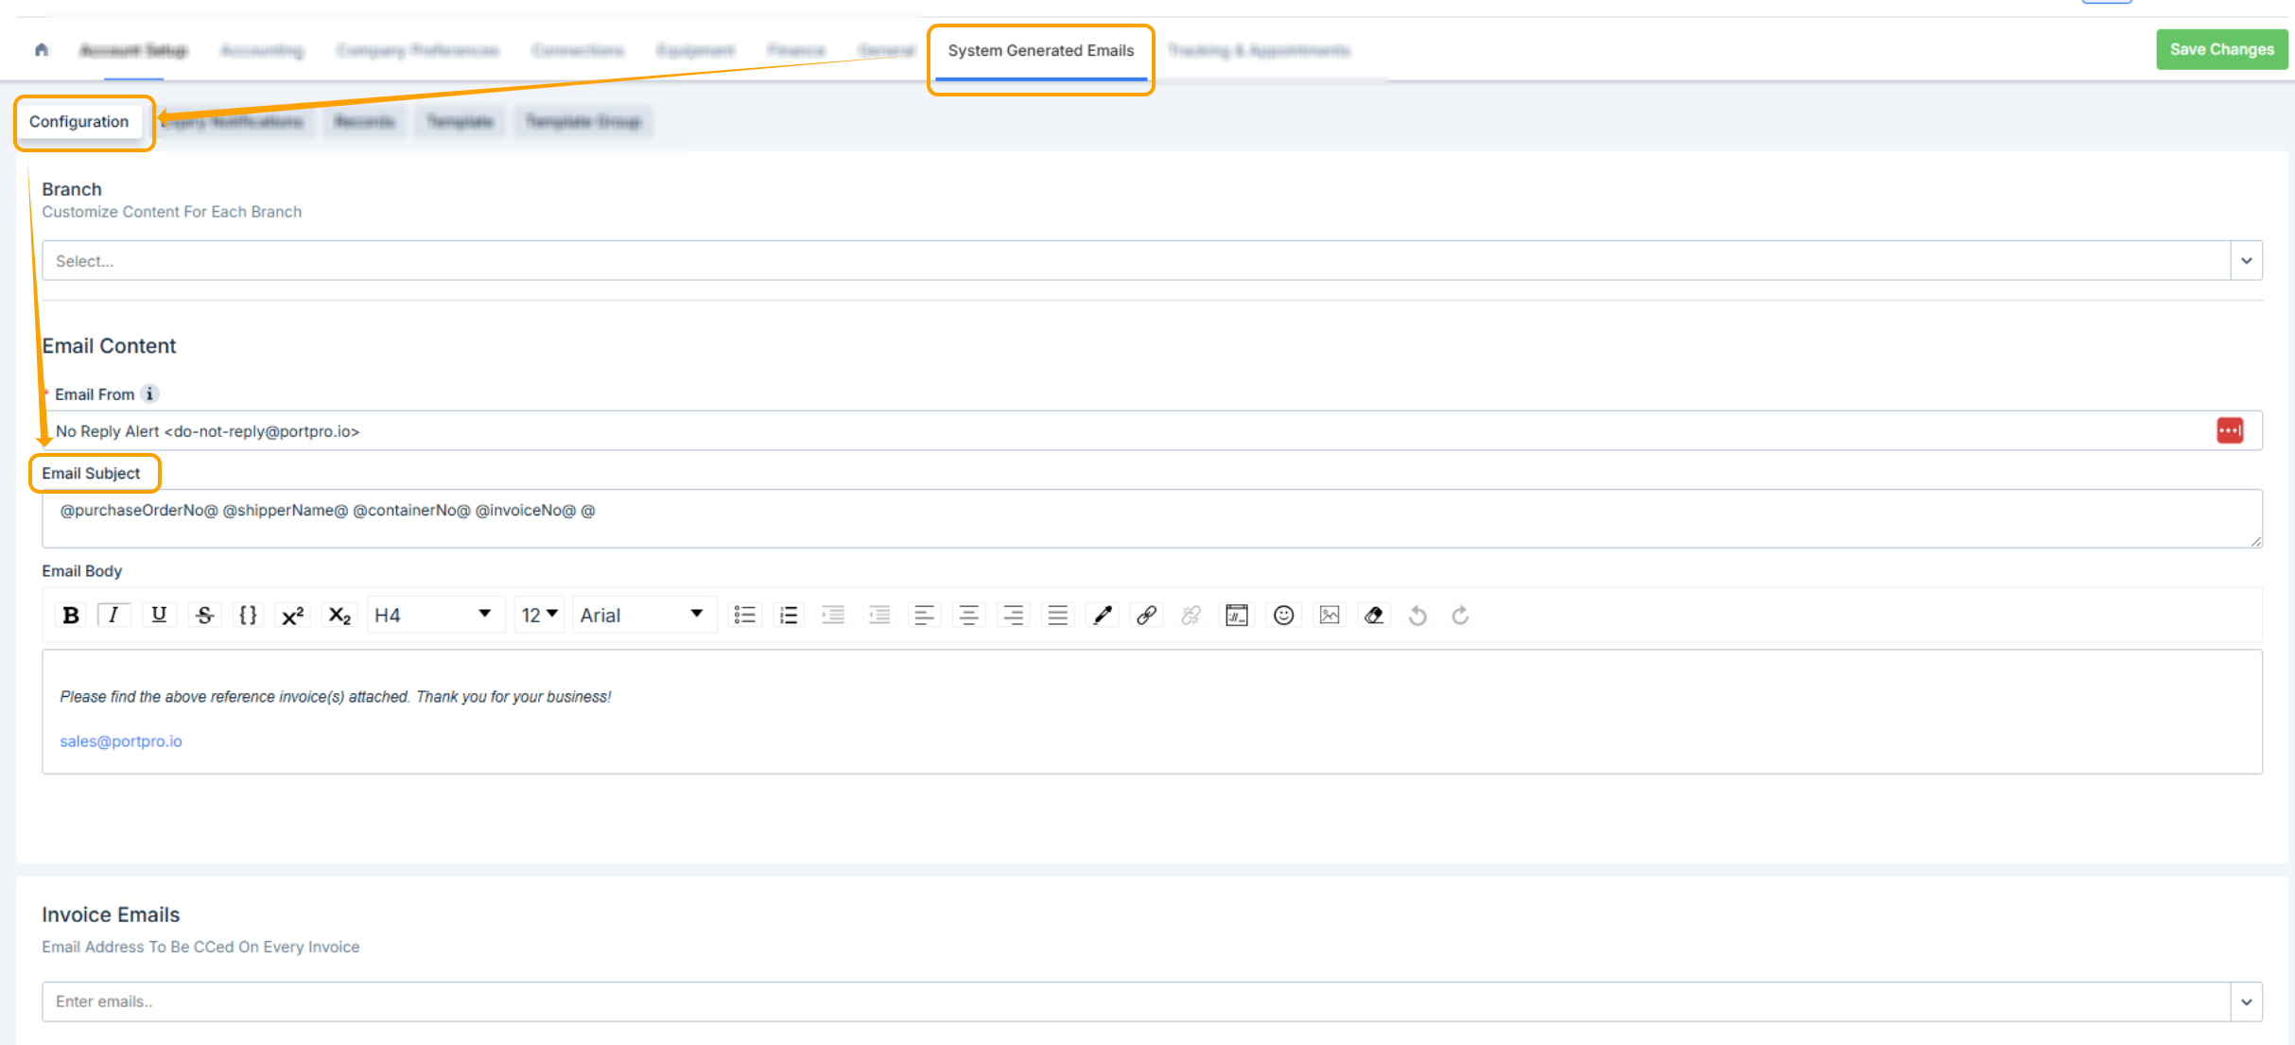The width and height of the screenshot is (2295, 1045).
Task: Click the unordered bullet list icon
Action: (x=745, y=616)
